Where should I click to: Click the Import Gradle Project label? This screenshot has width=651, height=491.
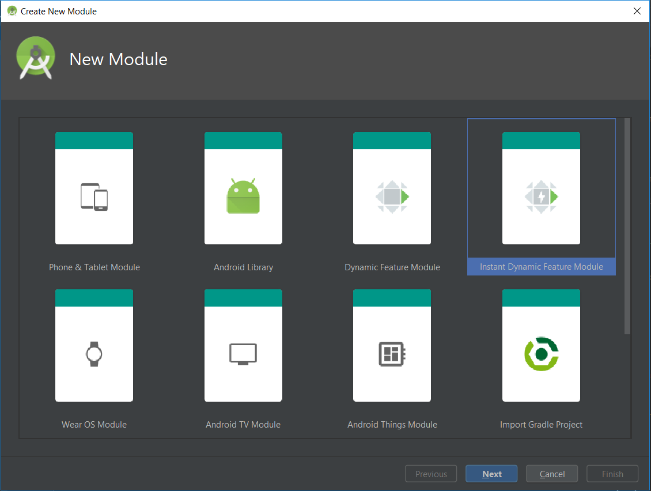[541, 424]
